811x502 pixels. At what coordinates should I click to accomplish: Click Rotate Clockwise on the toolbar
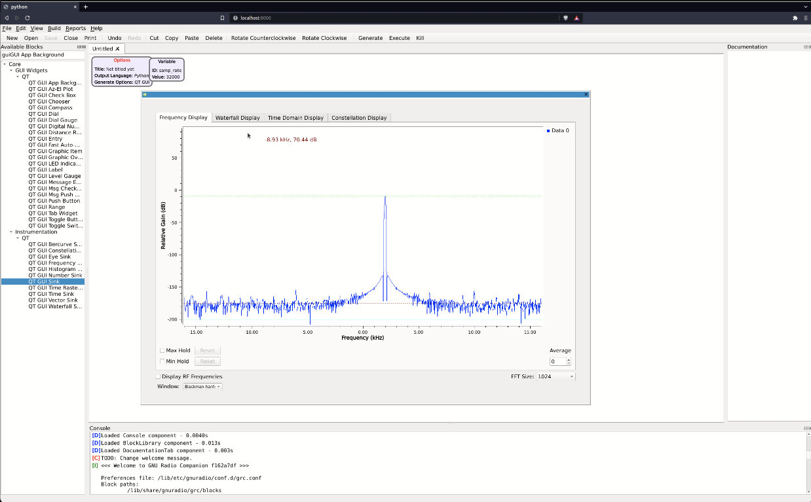click(324, 38)
